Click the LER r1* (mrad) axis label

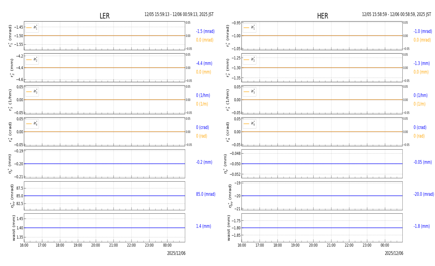point(10,36)
